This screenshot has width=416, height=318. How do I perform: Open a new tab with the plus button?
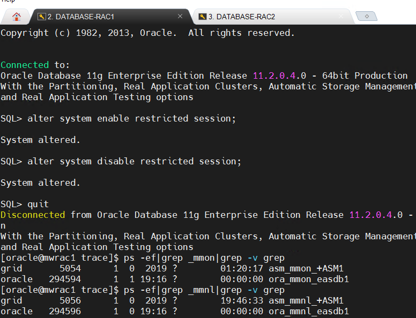pos(367,17)
